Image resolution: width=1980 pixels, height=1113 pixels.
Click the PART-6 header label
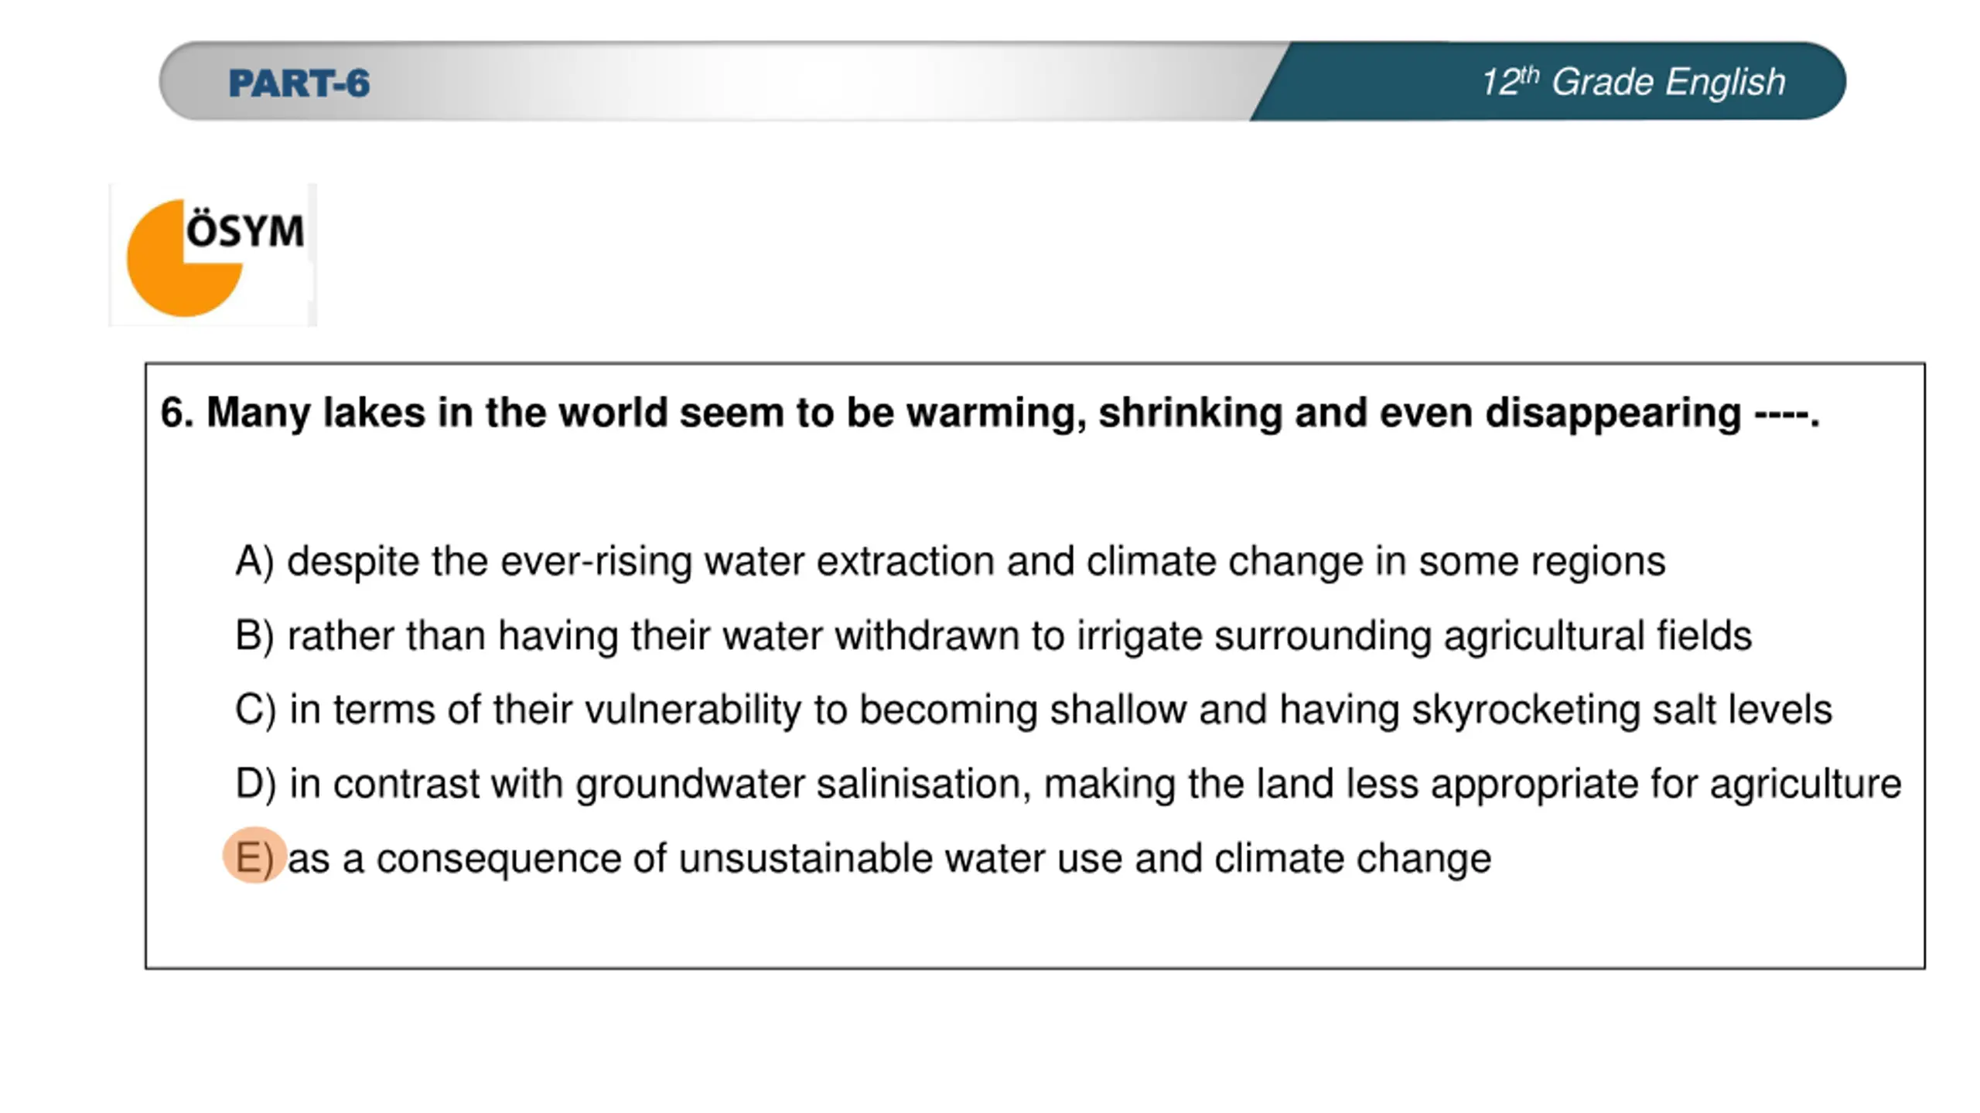[299, 83]
